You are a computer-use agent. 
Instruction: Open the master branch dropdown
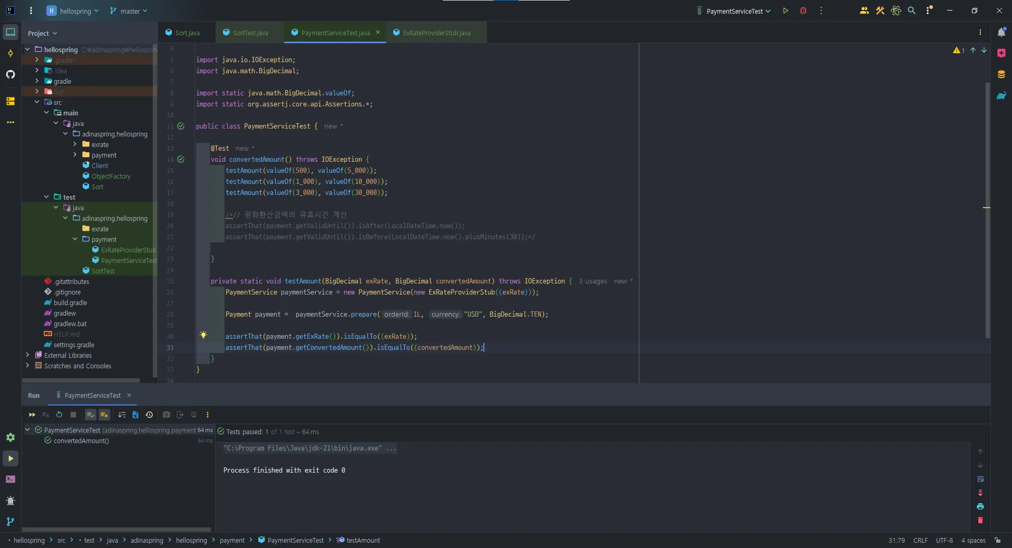[x=129, y=11]
